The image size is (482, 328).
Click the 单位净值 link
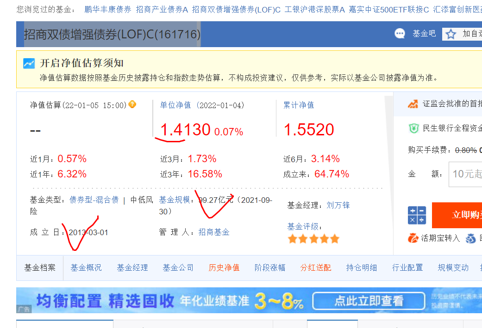click(175, 105)
